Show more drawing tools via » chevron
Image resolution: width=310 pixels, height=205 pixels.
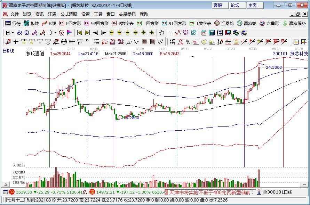pyautogui.click(x=87, y=41)
